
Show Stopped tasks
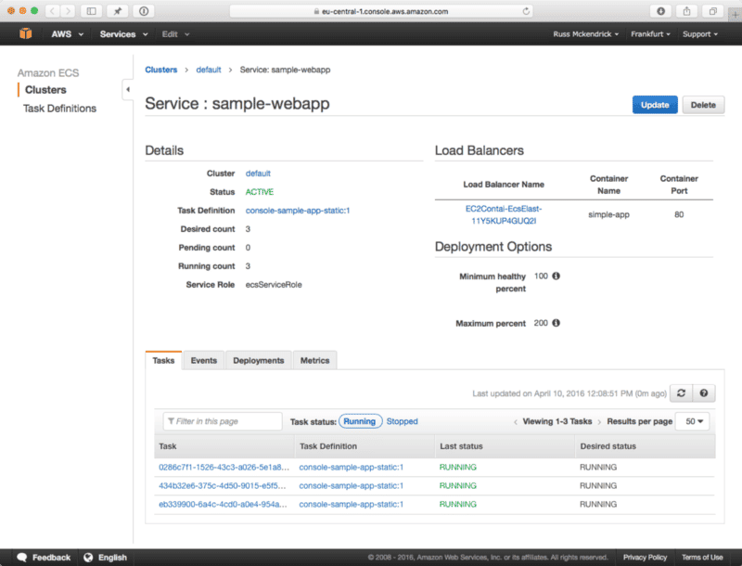[x=402, y=420]
